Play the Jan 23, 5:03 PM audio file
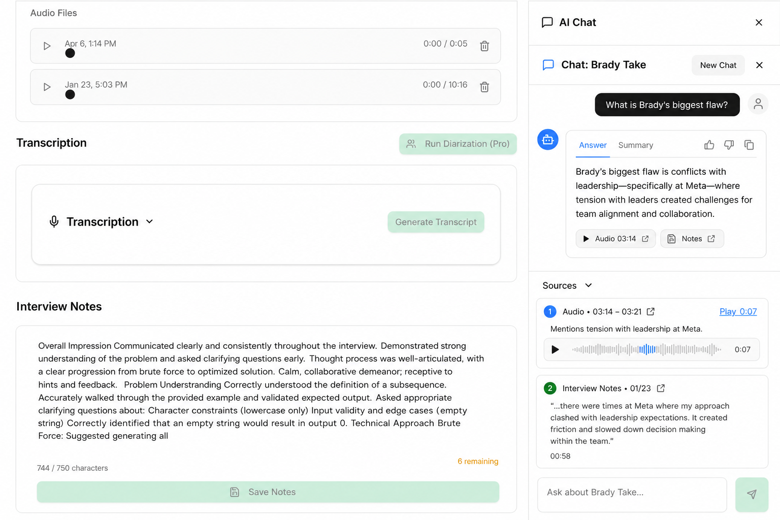The image size is (780, 520). [x=47, y=87]
